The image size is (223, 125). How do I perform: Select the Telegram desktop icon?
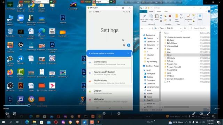pos(21,60)
